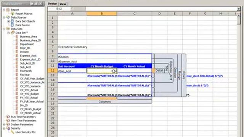Collapse the Security tree node

click(x=4, y=128)
